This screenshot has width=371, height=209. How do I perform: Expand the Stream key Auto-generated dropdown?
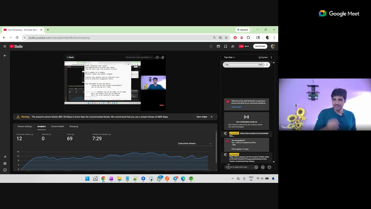[x=139, y=57]
